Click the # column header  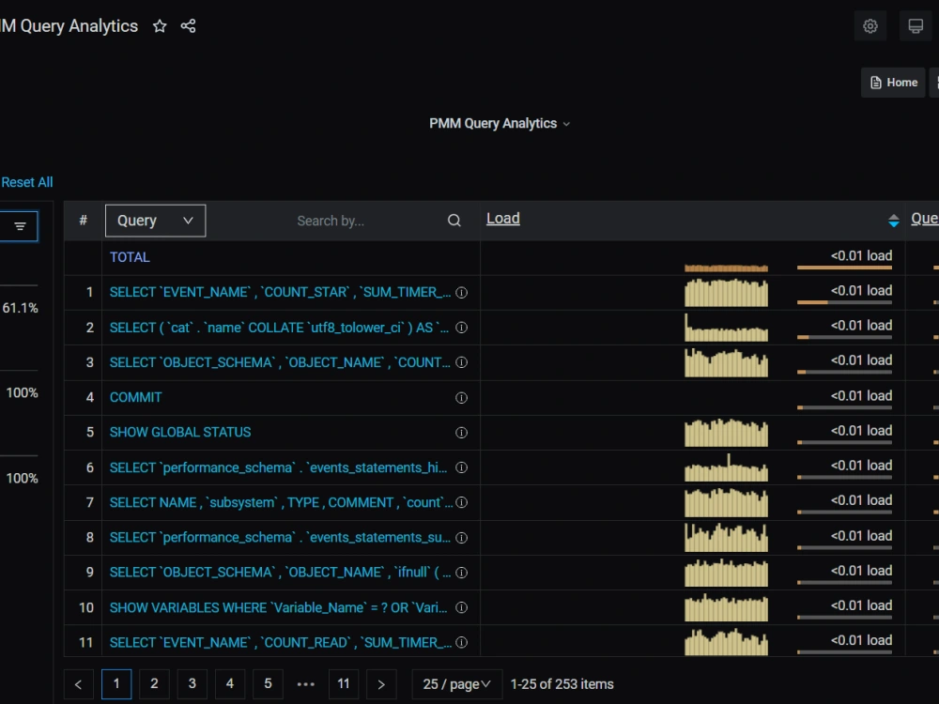[x=84, y=221]
